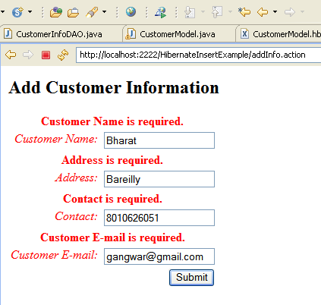Screen dimensions: 321x305
Task: Click the open type folder icon
Action: coord(73,12)
